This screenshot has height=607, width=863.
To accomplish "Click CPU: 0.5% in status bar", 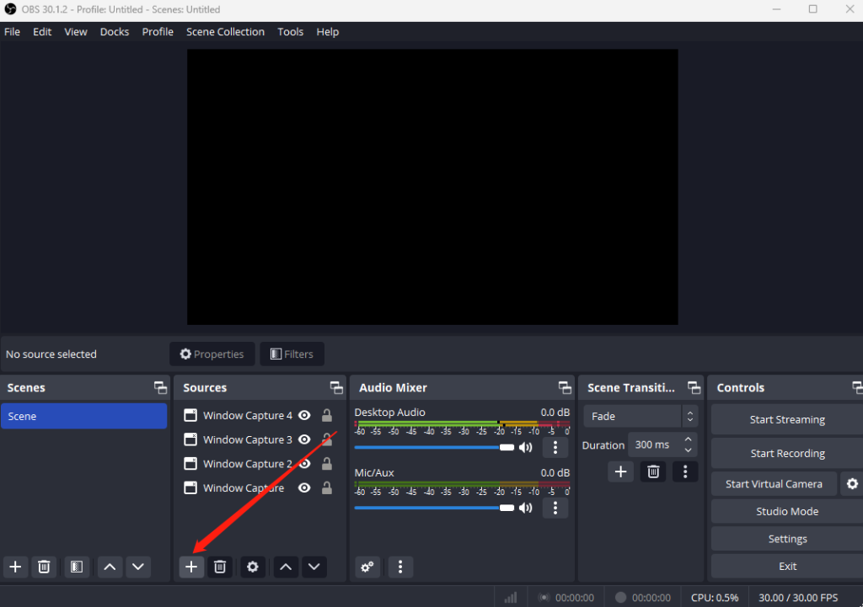I will pos(715,598).
